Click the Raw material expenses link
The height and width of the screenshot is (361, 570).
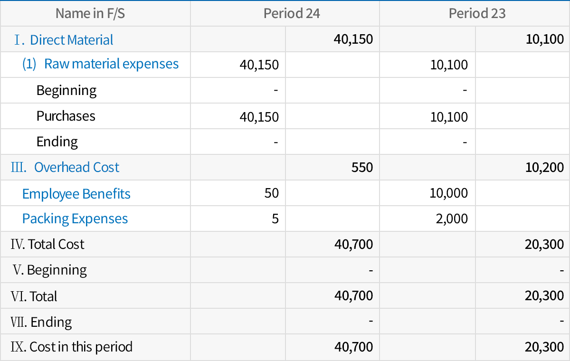(111, 64)
